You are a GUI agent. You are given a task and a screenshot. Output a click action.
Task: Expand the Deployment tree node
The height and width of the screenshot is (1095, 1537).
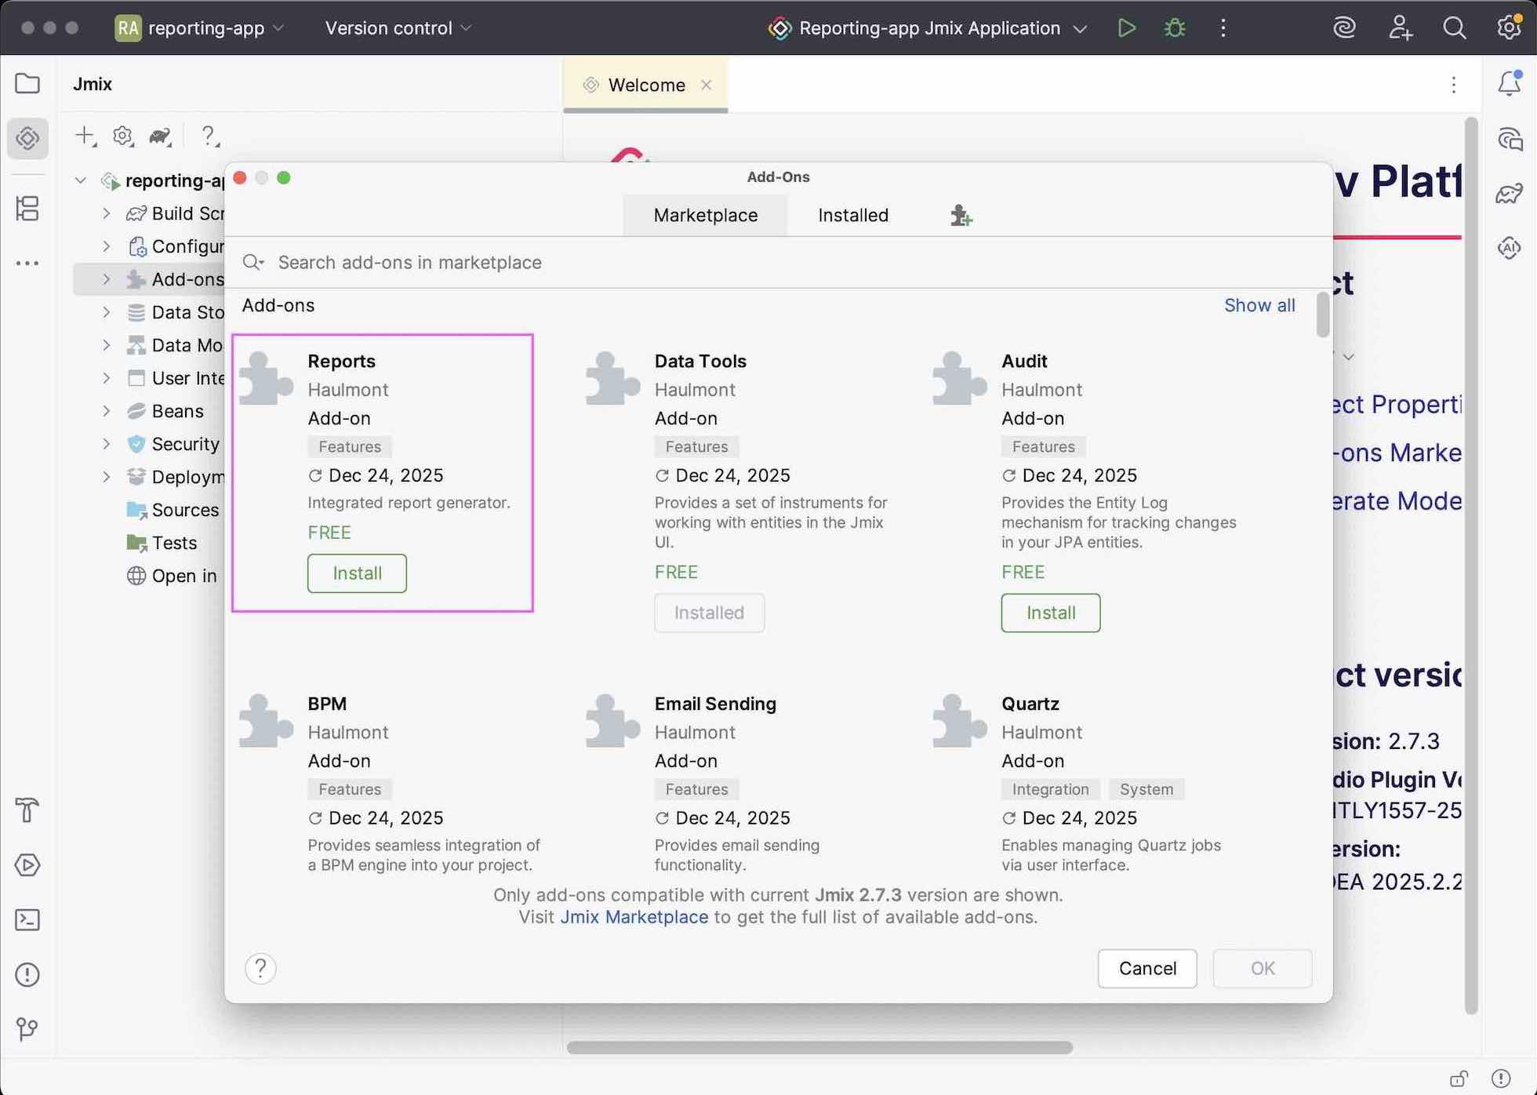[x=107, y=477]
